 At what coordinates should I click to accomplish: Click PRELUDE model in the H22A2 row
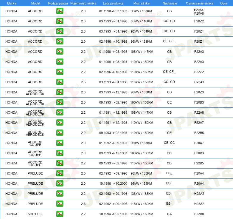[x=35, y=194]
